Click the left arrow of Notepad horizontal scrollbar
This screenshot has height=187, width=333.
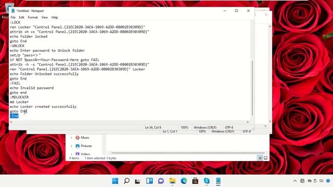[11, 122]
